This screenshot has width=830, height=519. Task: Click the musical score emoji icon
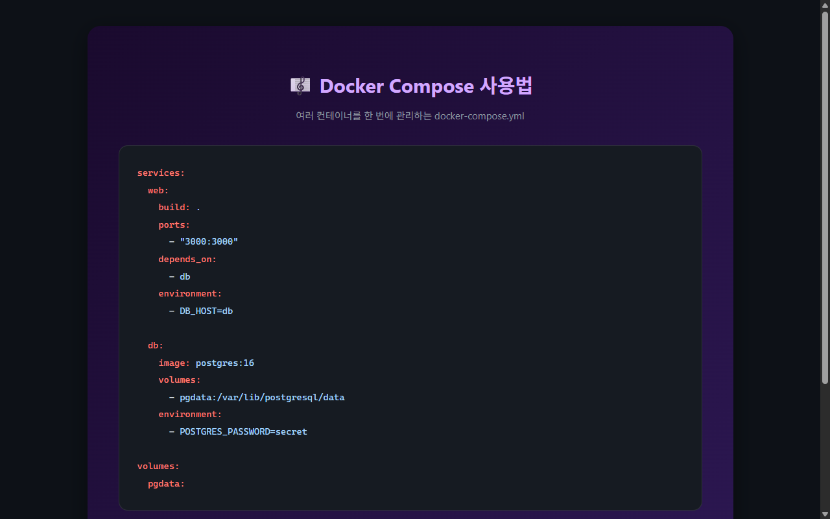300,85
